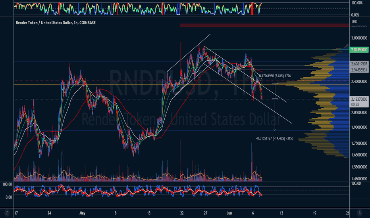Image resolution: width=370 pixels, height=218 pixels.
Task: Click the 0.00 label of the lower oscillator
Action: pyautogui.click(x=9, y=197)
